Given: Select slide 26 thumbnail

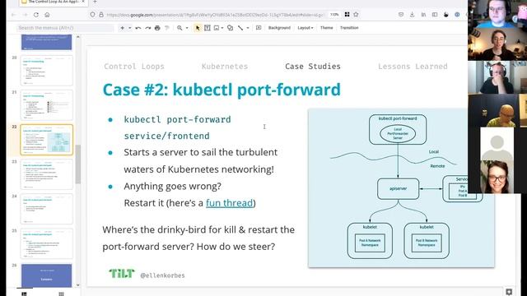Looking at the screenshot, I should 46,275.
